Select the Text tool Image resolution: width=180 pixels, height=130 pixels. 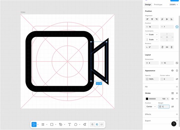tap(70, 124)
